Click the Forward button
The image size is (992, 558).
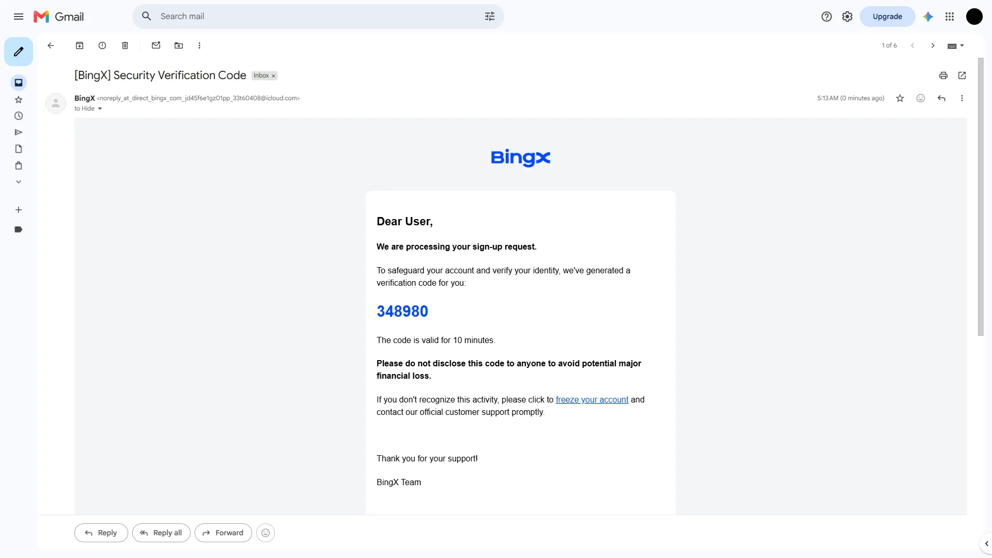[223, 533]
